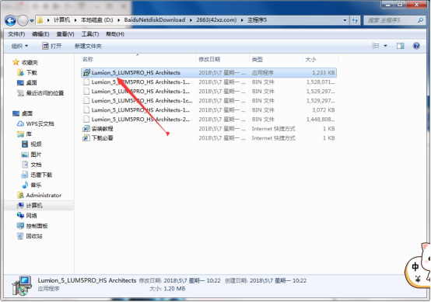Select 2663(42xz.com) in the address path
The image size is (431, 302).
[216, 20]
